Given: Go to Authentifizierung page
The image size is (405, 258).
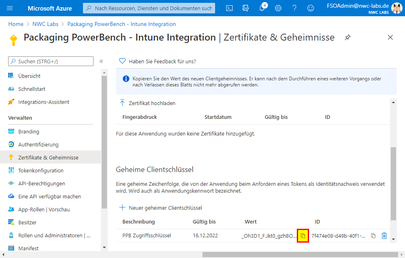Looking at the screenshot, I should tap(38, 144).
